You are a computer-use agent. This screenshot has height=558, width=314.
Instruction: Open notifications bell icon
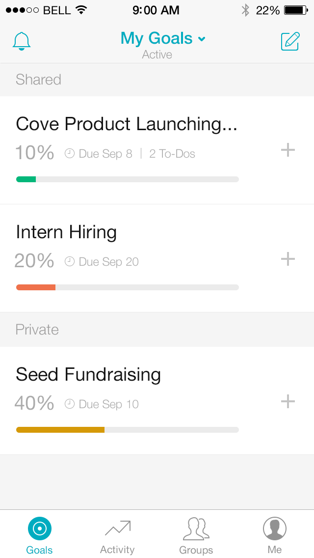click(22, 41)
